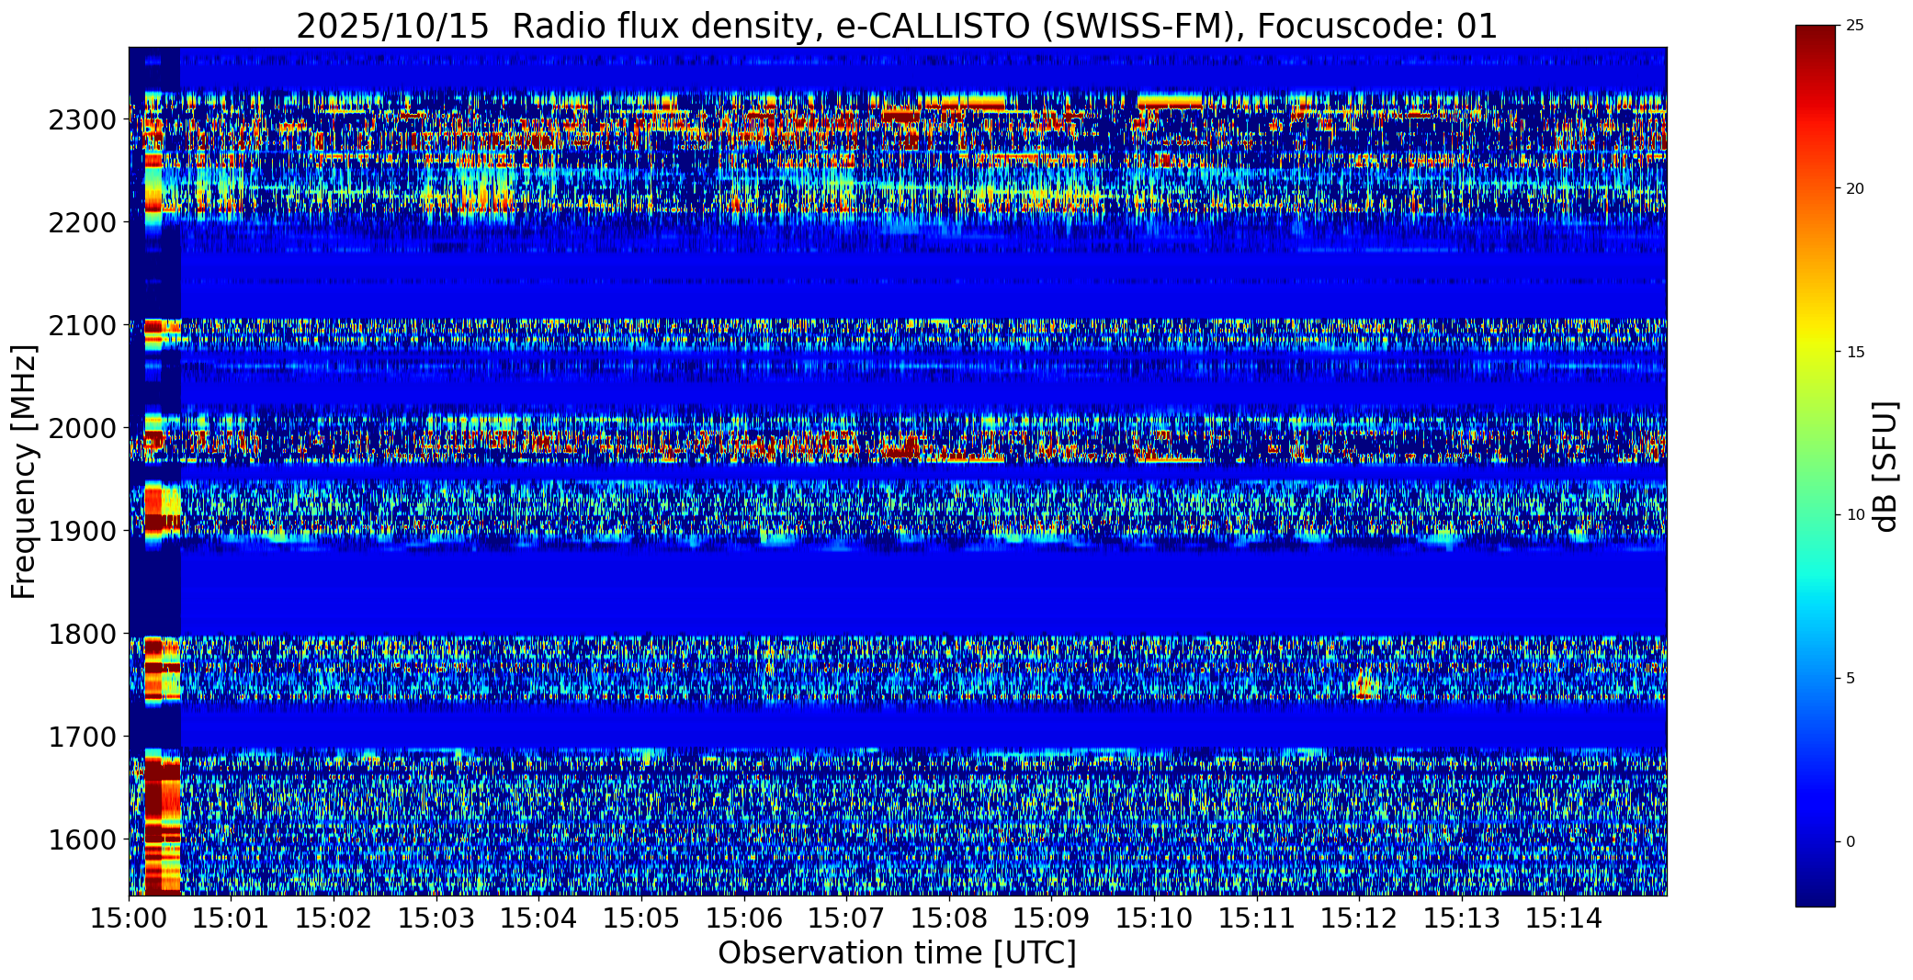Image resolution: width=1913 pixels, height=980 pixels.
Task: Click the red emission band near 15:10 at 2320 MHz
Action: pyautogui.click(x=1169, y=101)
